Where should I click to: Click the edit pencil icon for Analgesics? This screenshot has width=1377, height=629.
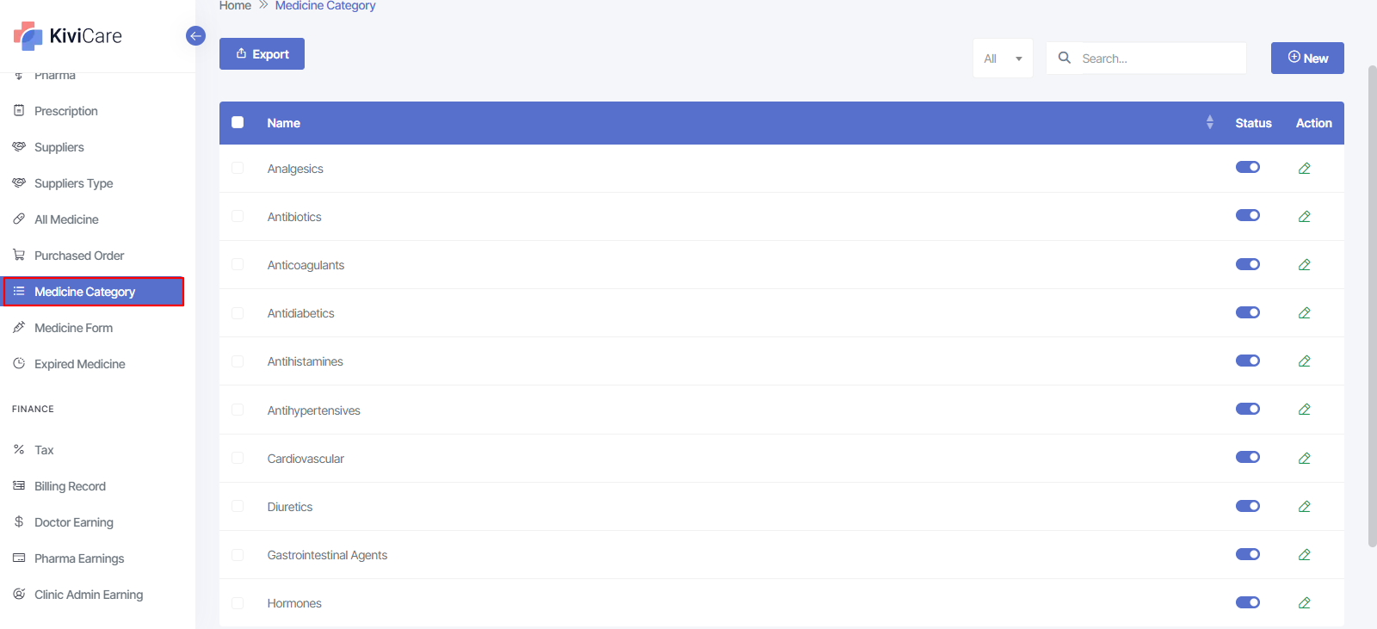1304,169
